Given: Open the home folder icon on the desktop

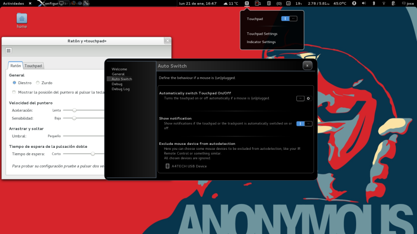Looking at the screenshot, I should click(x=22, y=21).
